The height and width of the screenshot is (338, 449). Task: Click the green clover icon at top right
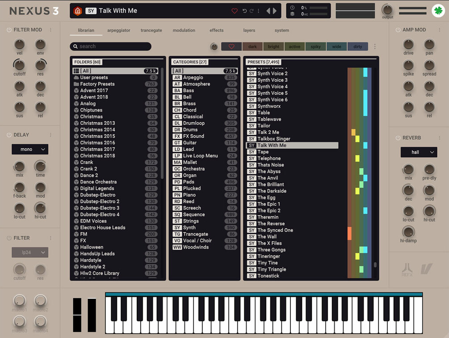[x=438, y=11]
